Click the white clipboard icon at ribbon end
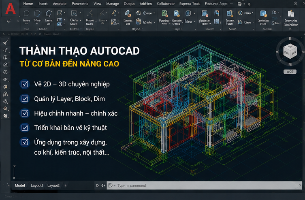The image size is (305, 200). [x=291, y=13]
